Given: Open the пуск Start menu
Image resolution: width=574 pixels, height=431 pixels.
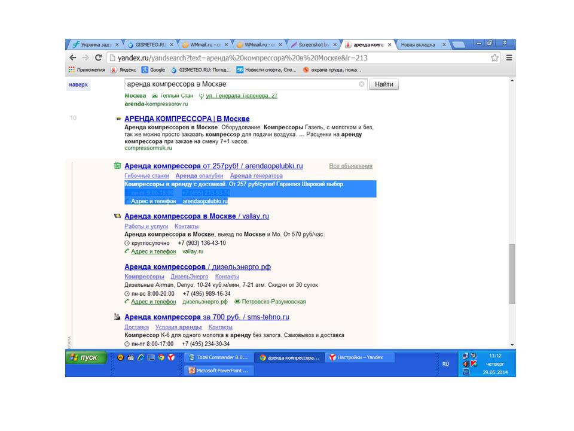Looking at the screenshot, I should coord(86,357).
